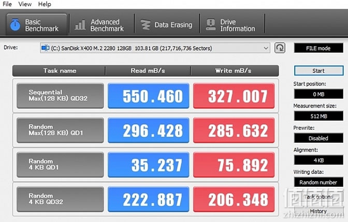Open benchmark History
The height and width of the screenshot is (222, 348).
pyautogui.click(x=318, y=211)
